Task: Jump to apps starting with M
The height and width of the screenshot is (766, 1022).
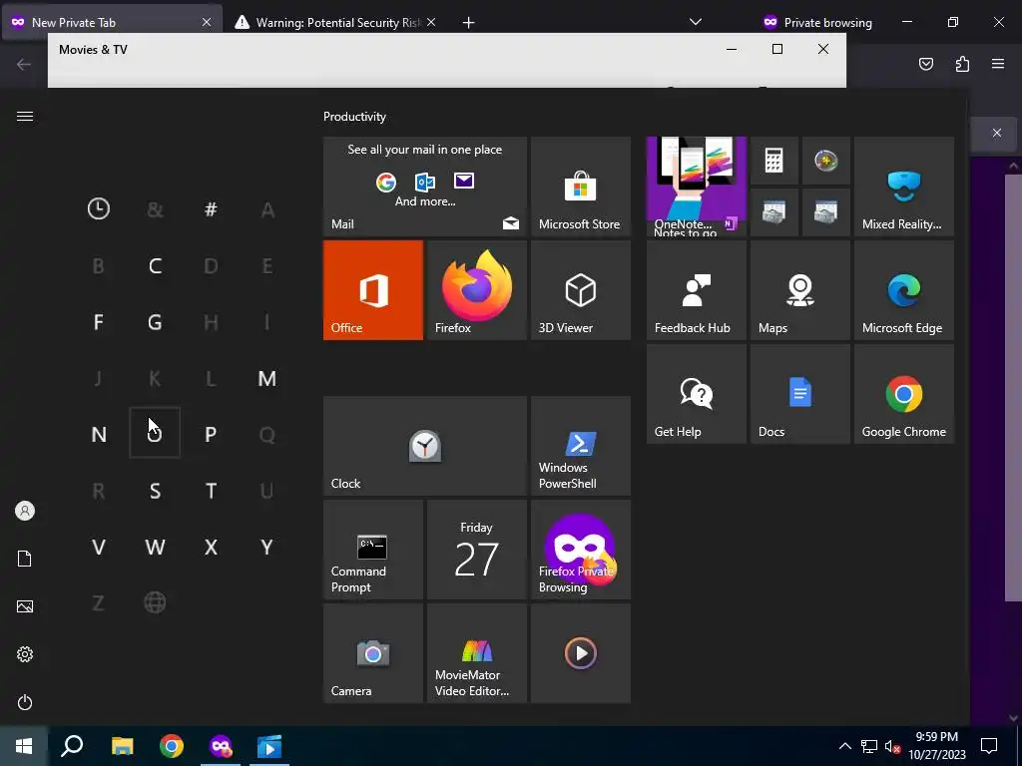Action: tap(267, 378)
